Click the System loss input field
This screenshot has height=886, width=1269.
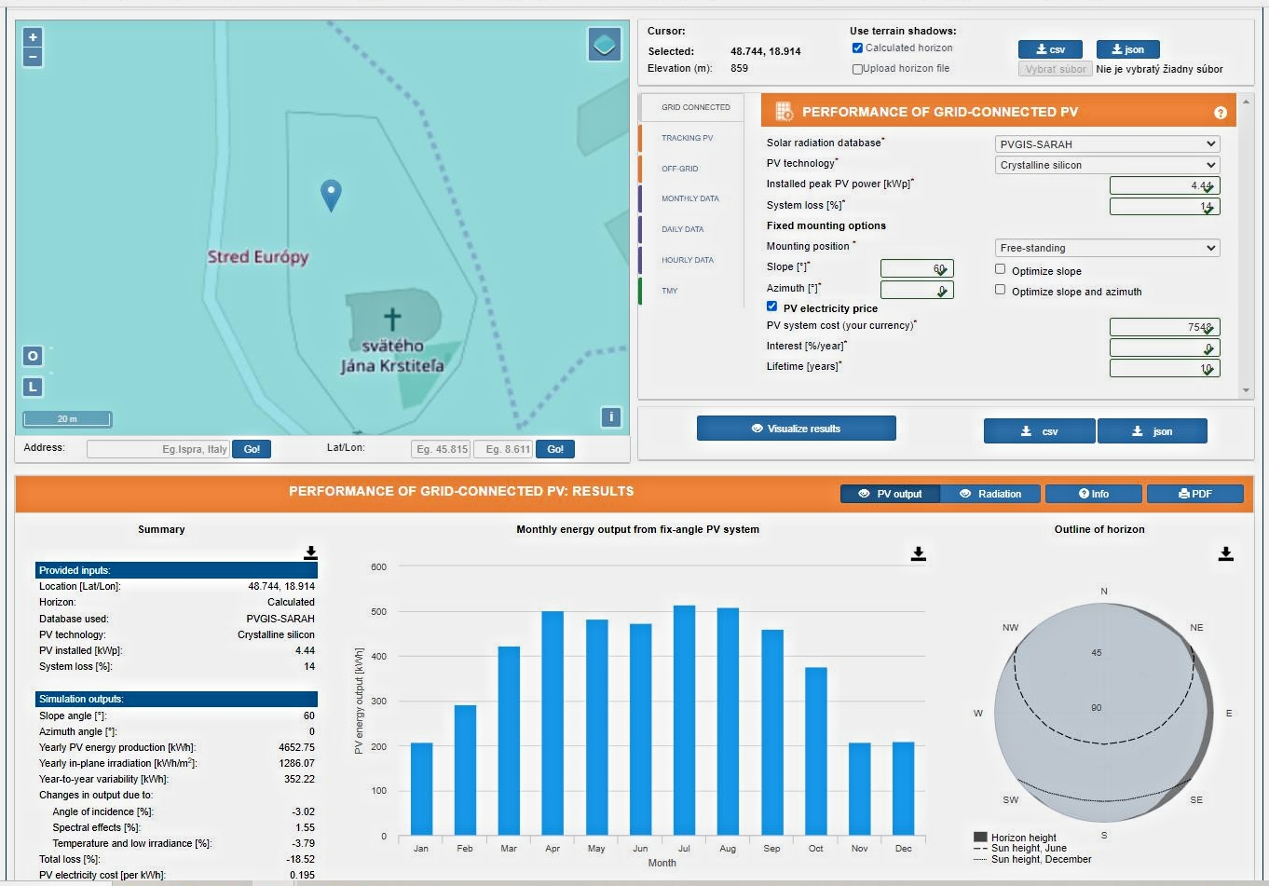coord(1165,206)
